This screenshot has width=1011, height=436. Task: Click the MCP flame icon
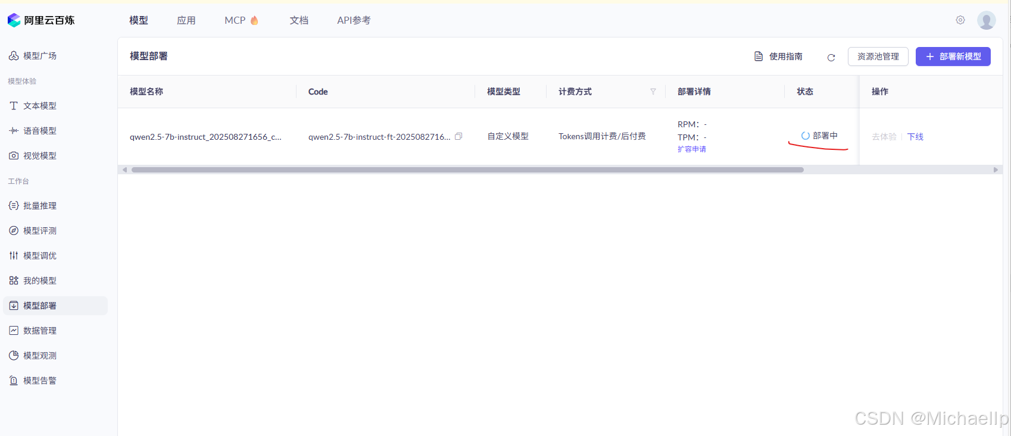click(x=254, y=20)
